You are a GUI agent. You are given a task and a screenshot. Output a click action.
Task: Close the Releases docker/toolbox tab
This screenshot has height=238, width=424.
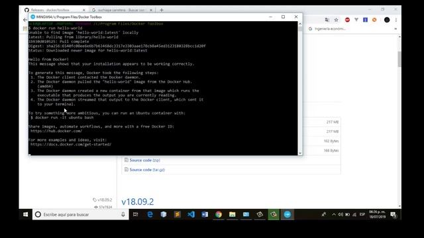[x=84, y=10]
